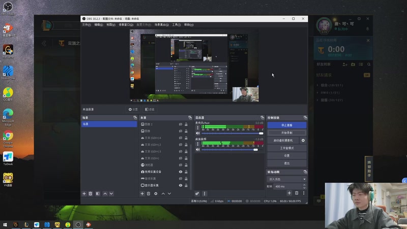Open the 文件(F) menu
407x229 pixels.
(86, 24)
